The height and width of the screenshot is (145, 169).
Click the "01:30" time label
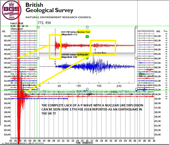point(157,36)
